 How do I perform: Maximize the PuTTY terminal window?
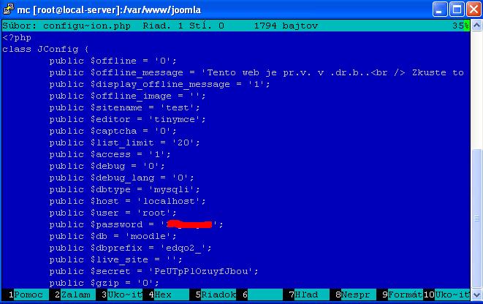click(456, 9)
